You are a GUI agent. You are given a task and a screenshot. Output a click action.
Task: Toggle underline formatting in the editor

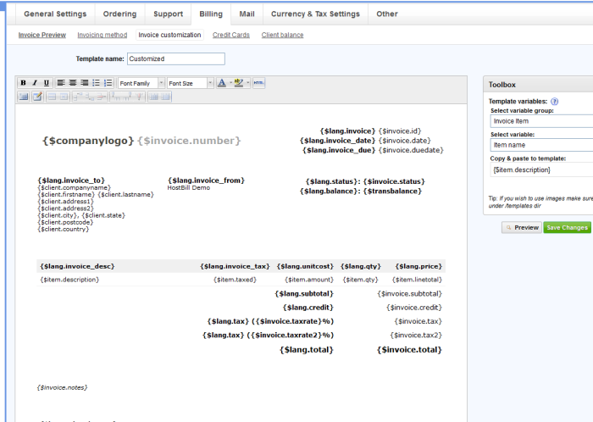pos(46,83)
